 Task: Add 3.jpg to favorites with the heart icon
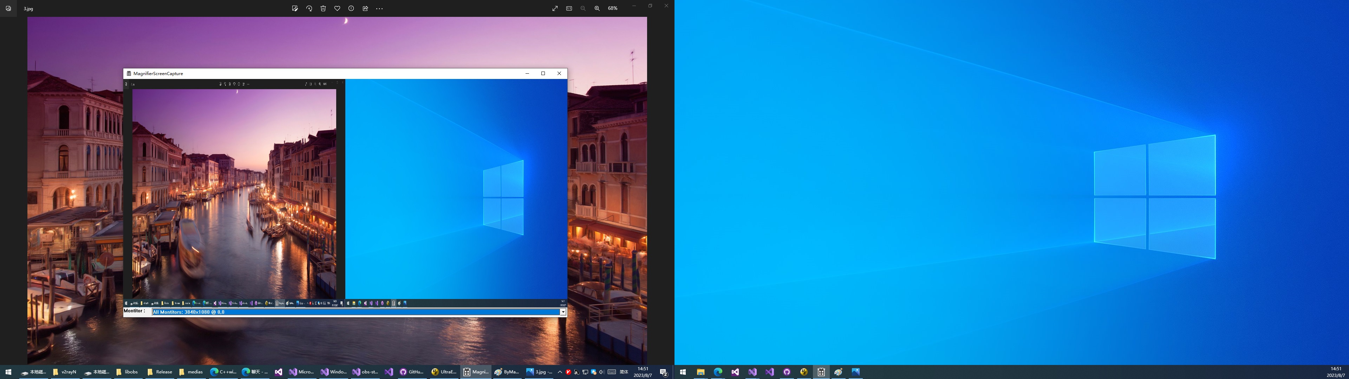[337, 8]
